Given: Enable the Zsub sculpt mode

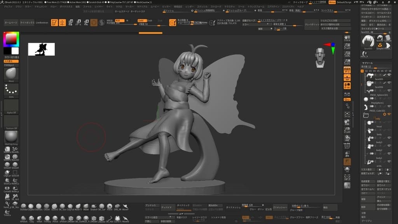Looking at the screenshot, I should coord(150,21).
